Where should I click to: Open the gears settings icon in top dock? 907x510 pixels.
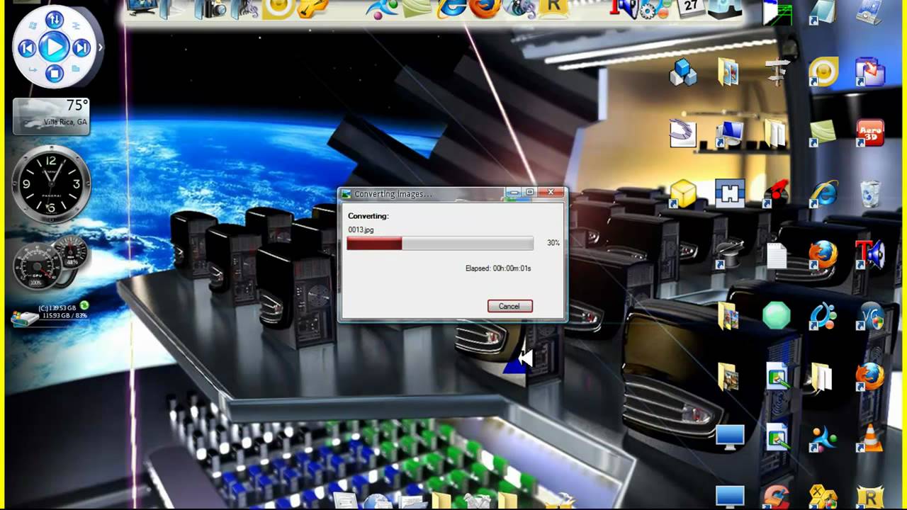tap(654, 8)
